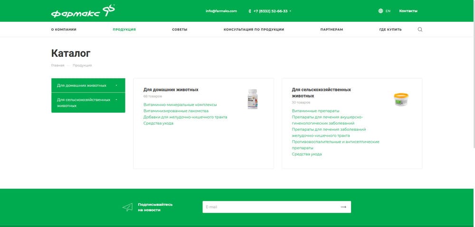Open the yellow tub product image
Image resolution: width=475 pixels, height=227 pixels.
(401, 99)
